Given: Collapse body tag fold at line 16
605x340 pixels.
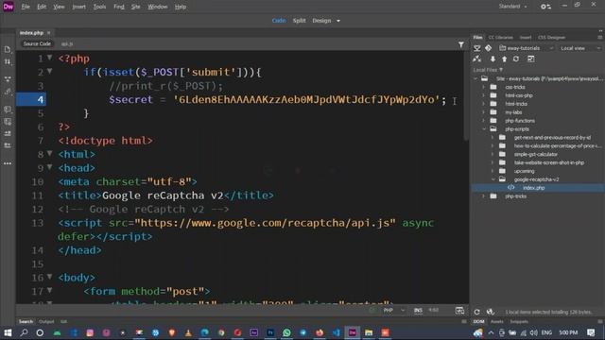Looking at the screenshot, I should pos(50,277).
